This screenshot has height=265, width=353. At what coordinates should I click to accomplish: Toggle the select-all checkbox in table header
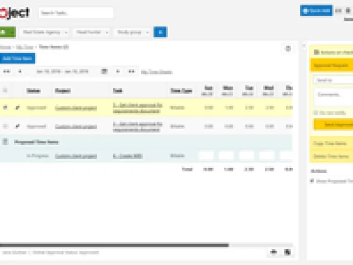5,90
